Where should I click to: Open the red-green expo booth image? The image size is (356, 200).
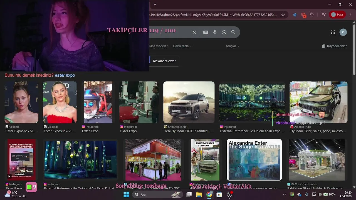click(153, 160)
